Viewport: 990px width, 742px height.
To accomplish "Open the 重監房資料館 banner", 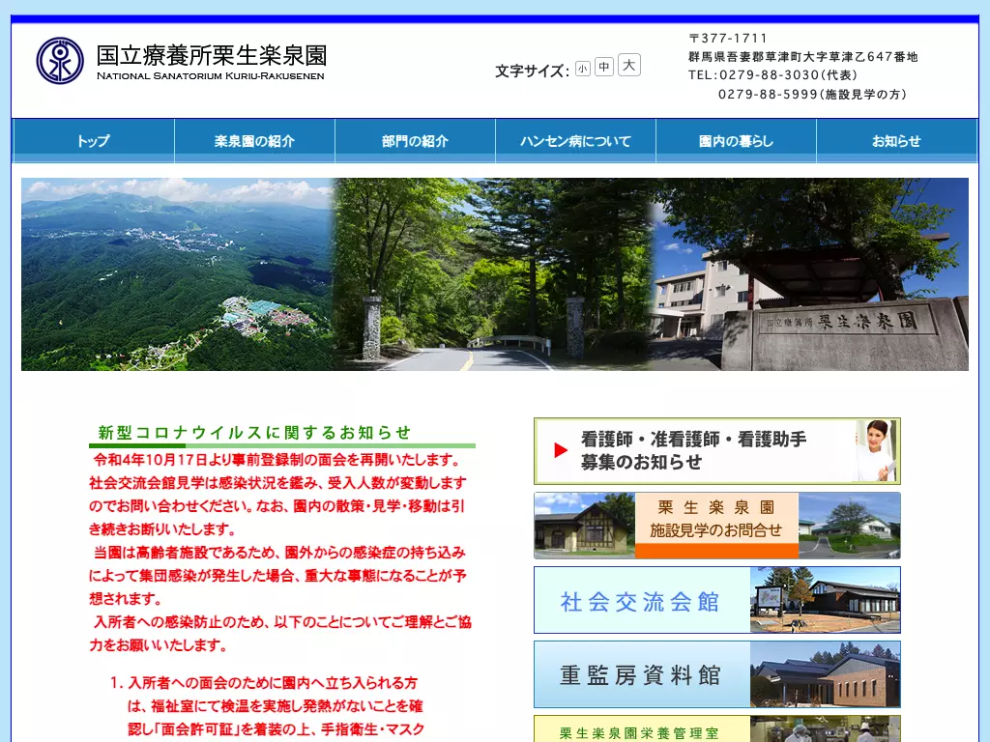I will [717, 674].
